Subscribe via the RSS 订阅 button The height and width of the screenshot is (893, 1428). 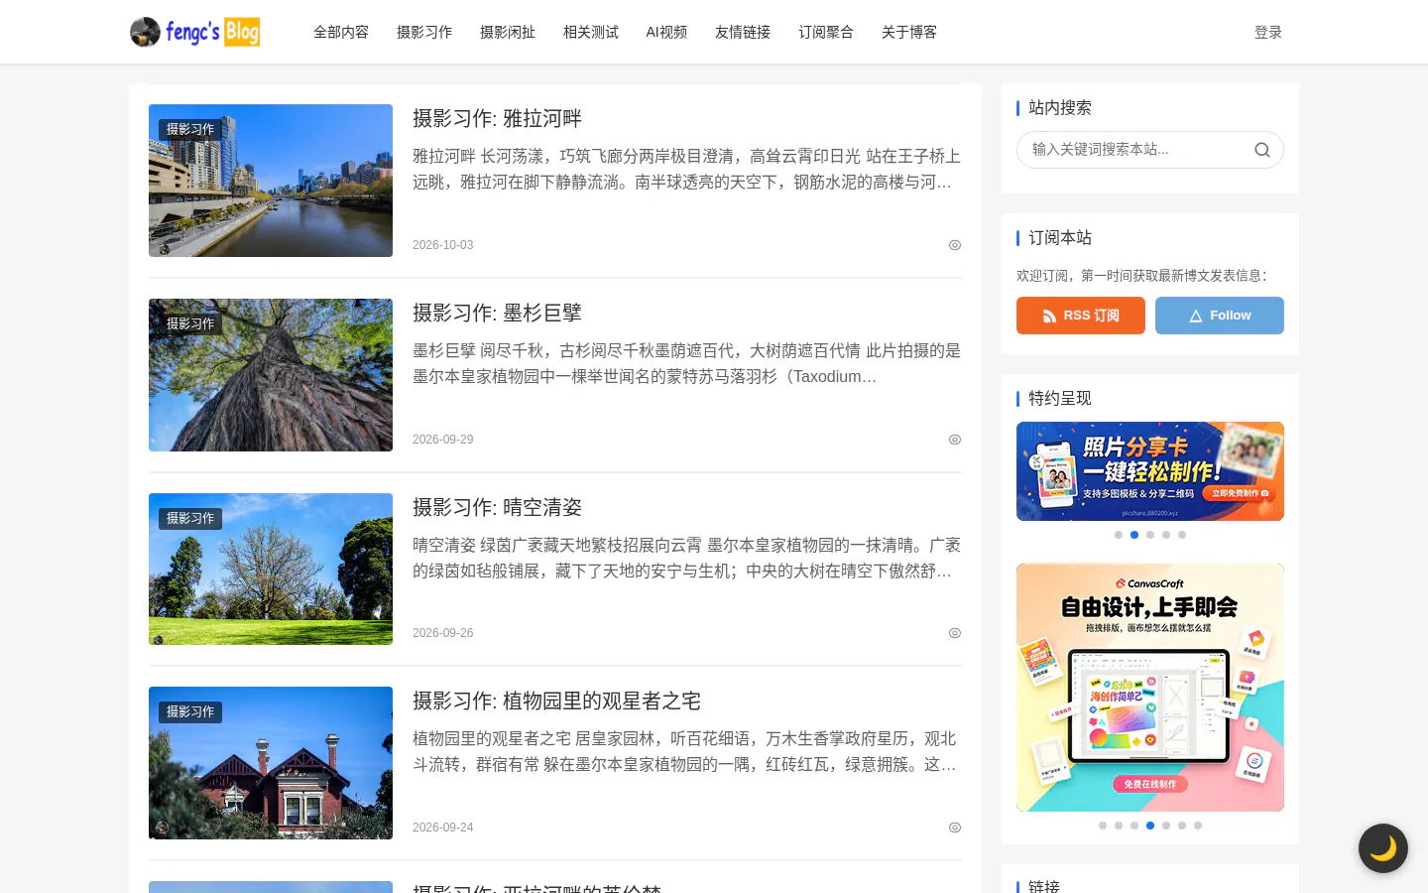[1081, 316]
